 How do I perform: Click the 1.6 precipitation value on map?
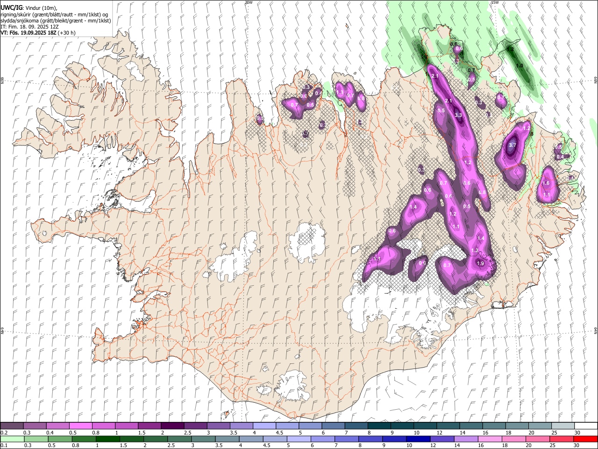pyautogui.click(x=546, y=183)
